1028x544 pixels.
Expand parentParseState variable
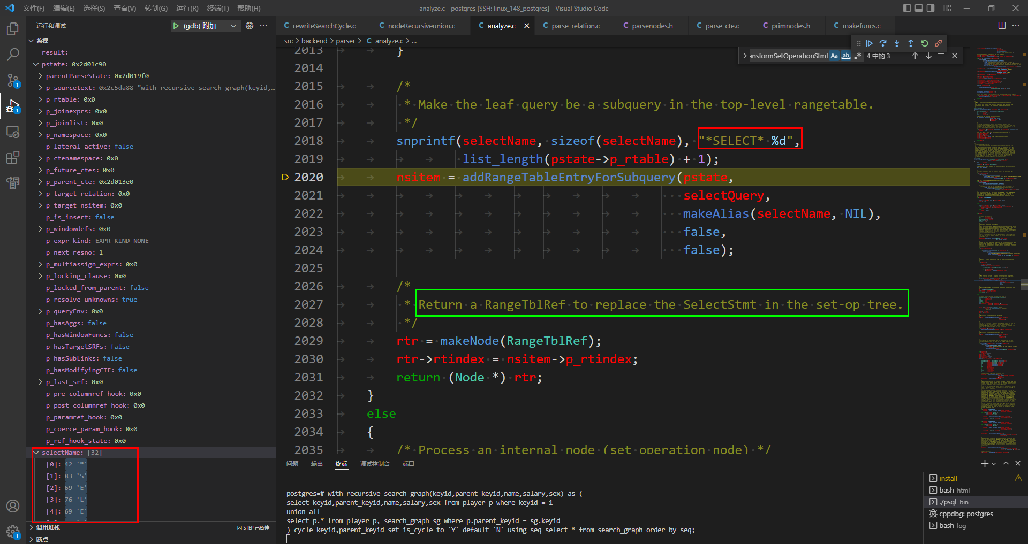(x=40, y=76)
